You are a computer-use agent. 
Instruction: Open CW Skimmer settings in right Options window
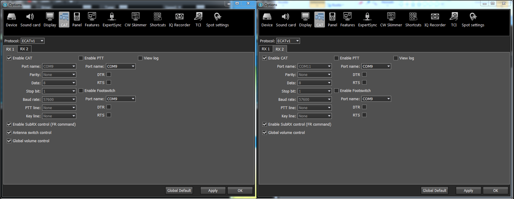click(x=391, y=20)
